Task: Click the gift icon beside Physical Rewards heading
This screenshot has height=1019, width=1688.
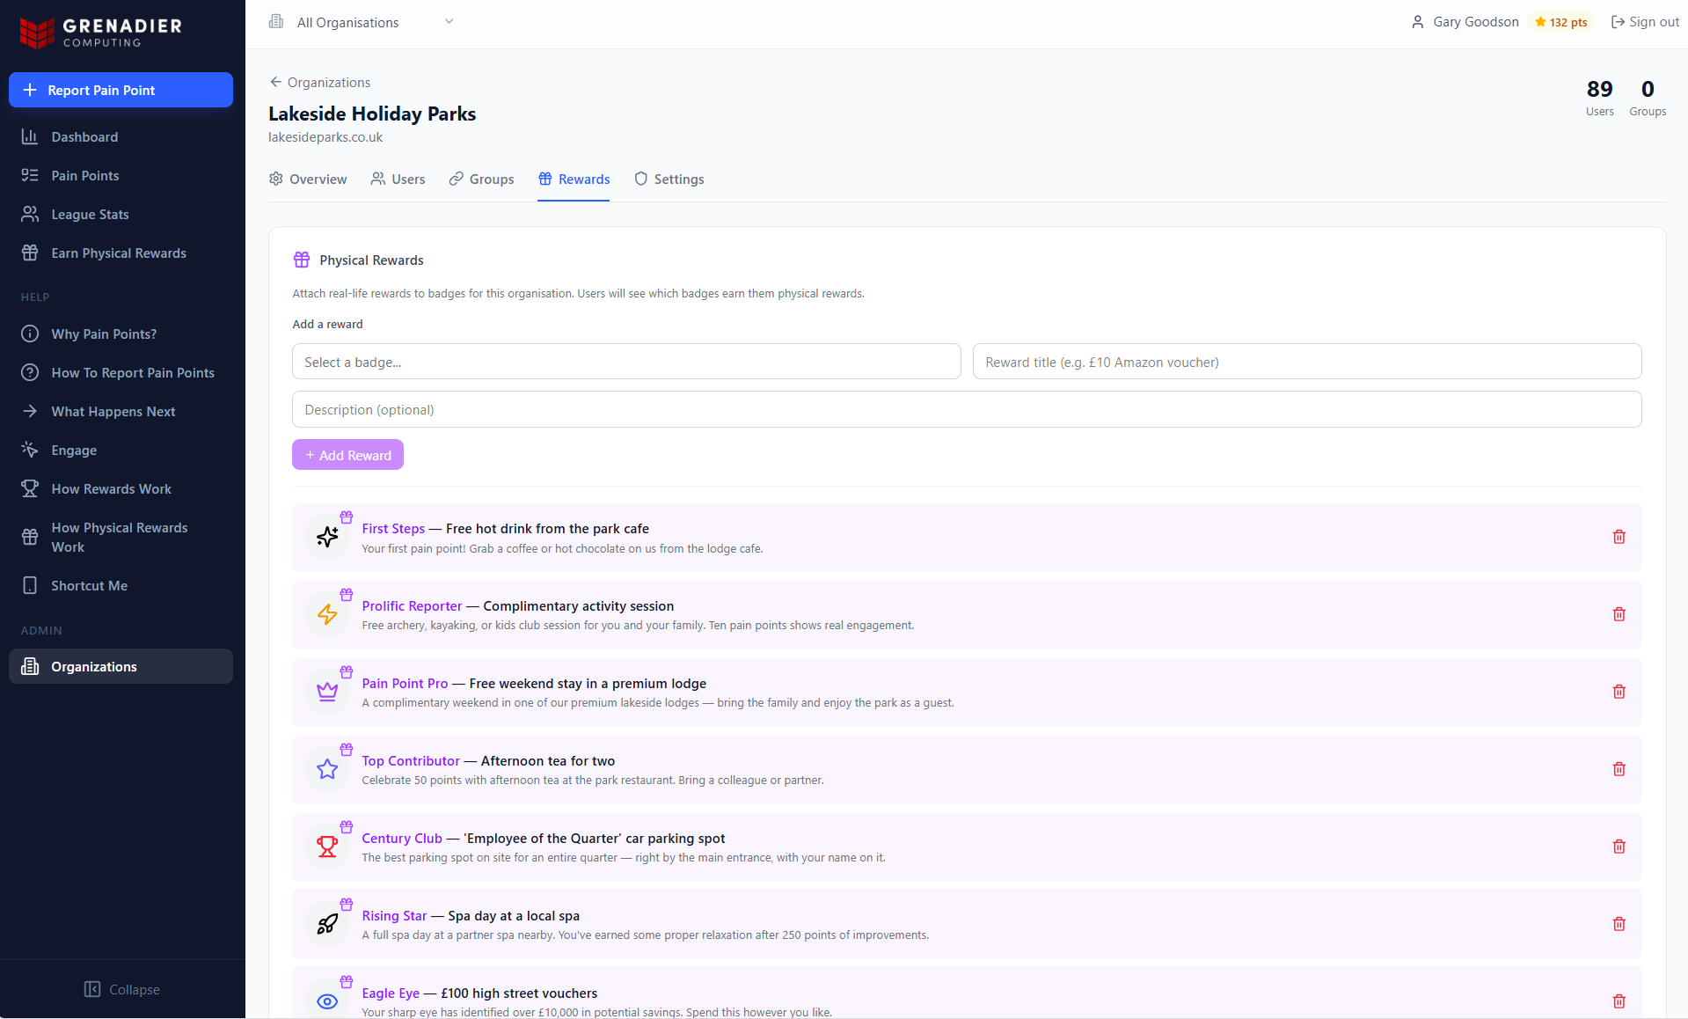Action: 302,260
